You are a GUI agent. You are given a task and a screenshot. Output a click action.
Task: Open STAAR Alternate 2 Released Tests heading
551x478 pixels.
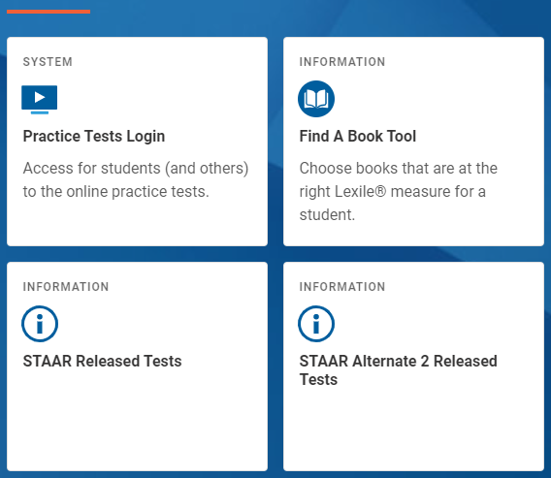pos(398,370)
